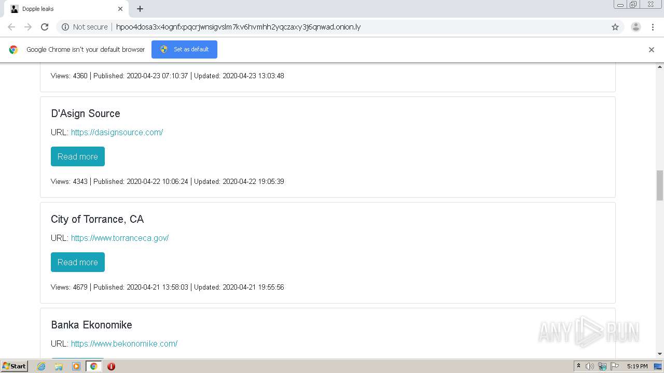Open the red security taskbar icon
The width and height of the screenshot is (664, 373).
111,366
